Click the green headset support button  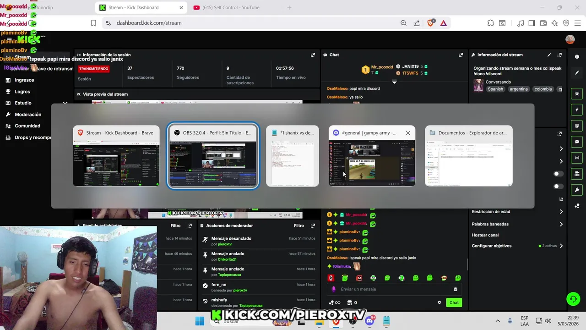point(573,299)
